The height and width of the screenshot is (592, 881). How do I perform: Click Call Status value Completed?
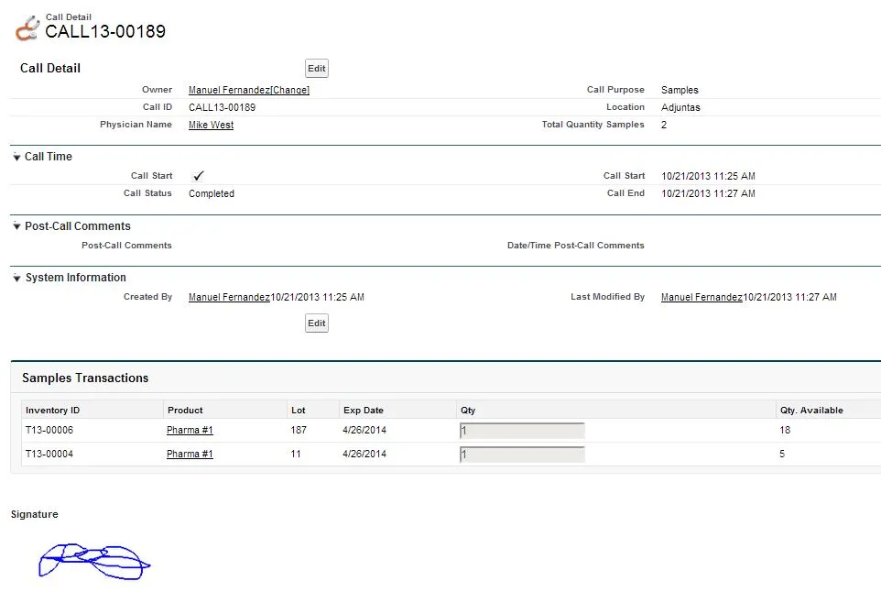(212, 193)
